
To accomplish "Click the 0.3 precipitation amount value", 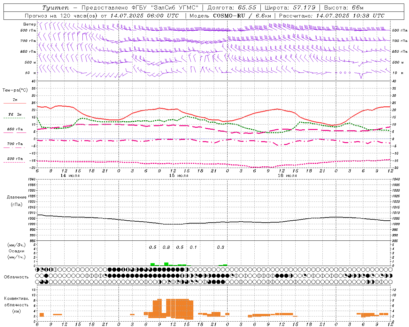I will click(x=220, y=247).
